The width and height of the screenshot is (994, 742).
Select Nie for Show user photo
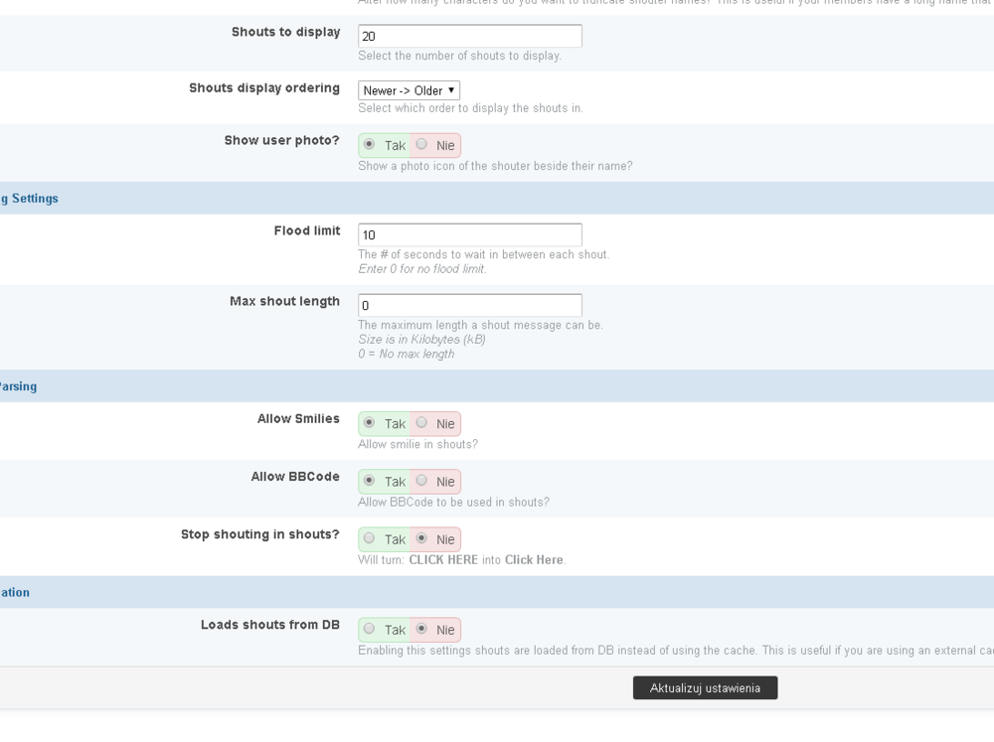tap(422, 145)
